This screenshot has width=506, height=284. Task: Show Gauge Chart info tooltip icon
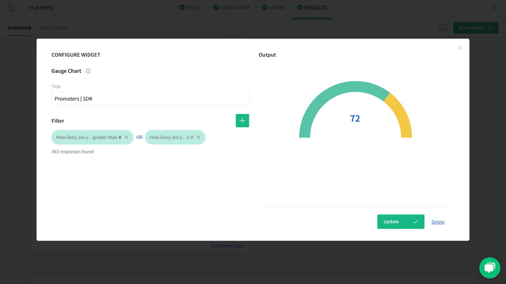point(88,71)
